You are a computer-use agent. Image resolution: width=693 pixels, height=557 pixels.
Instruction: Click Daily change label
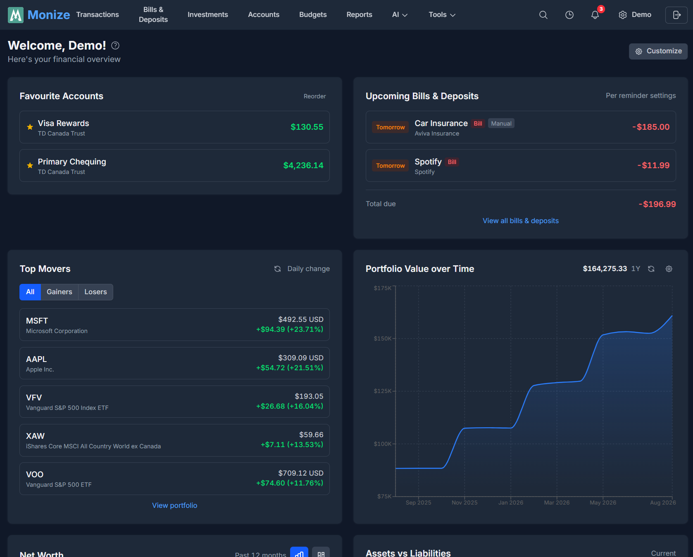(x=309, y=269)
